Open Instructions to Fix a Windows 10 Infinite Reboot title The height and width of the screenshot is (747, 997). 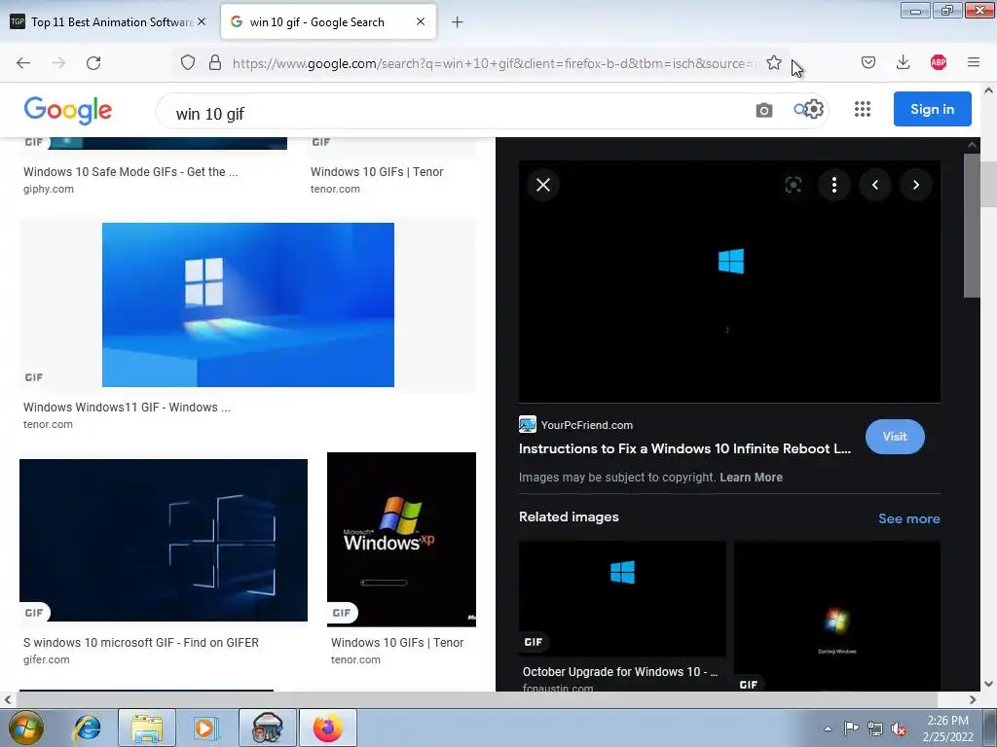coord(684,448)
